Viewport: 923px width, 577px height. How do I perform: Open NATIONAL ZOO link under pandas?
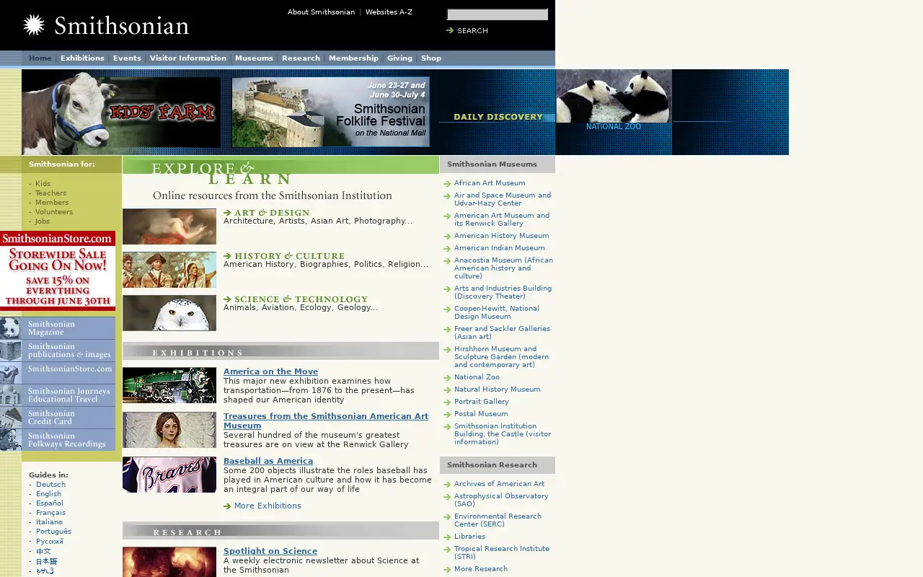click(614, 127)
